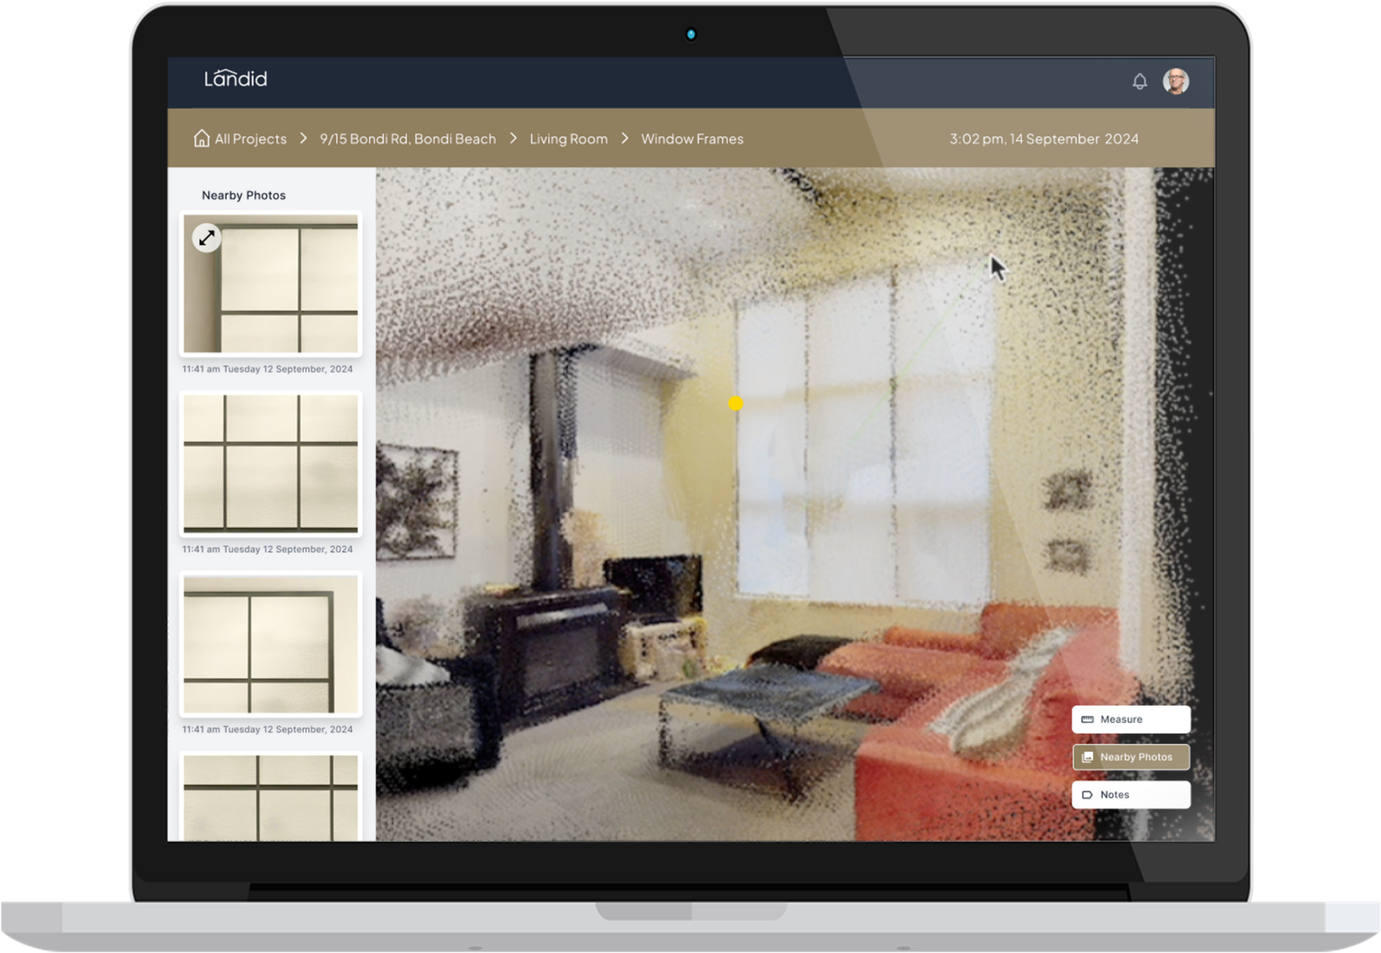Open the Notes tool
The image size is (1381, 953).
pos(1130,794)
